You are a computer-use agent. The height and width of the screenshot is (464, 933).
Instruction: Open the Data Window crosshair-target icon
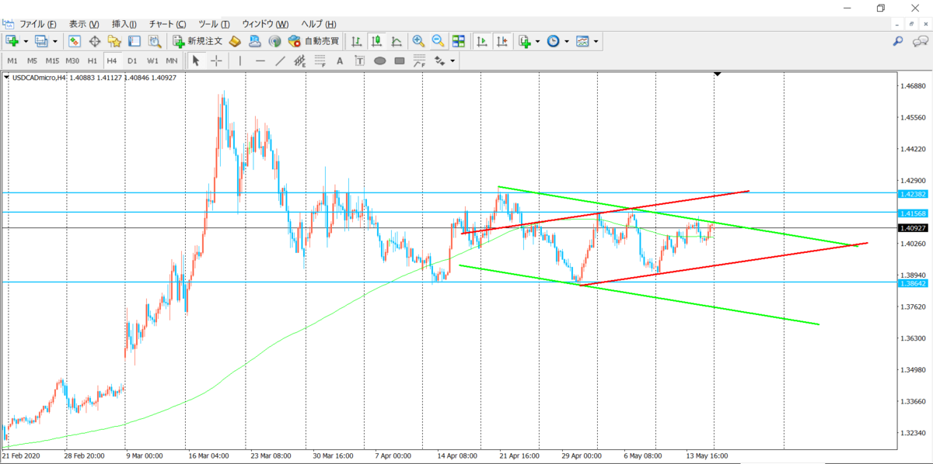[x=95, y=41]
